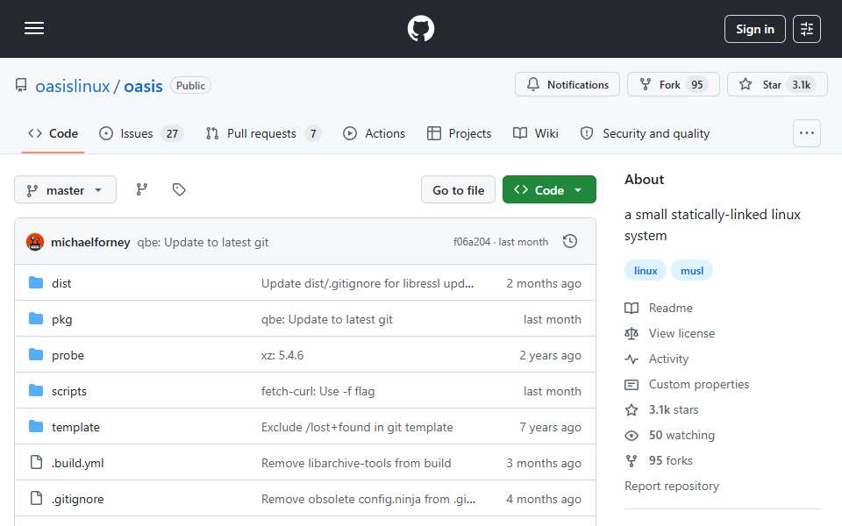Select the musl topic tag
Image resolution: width=842 pixels, height=526 pixels.
point(692,271)
